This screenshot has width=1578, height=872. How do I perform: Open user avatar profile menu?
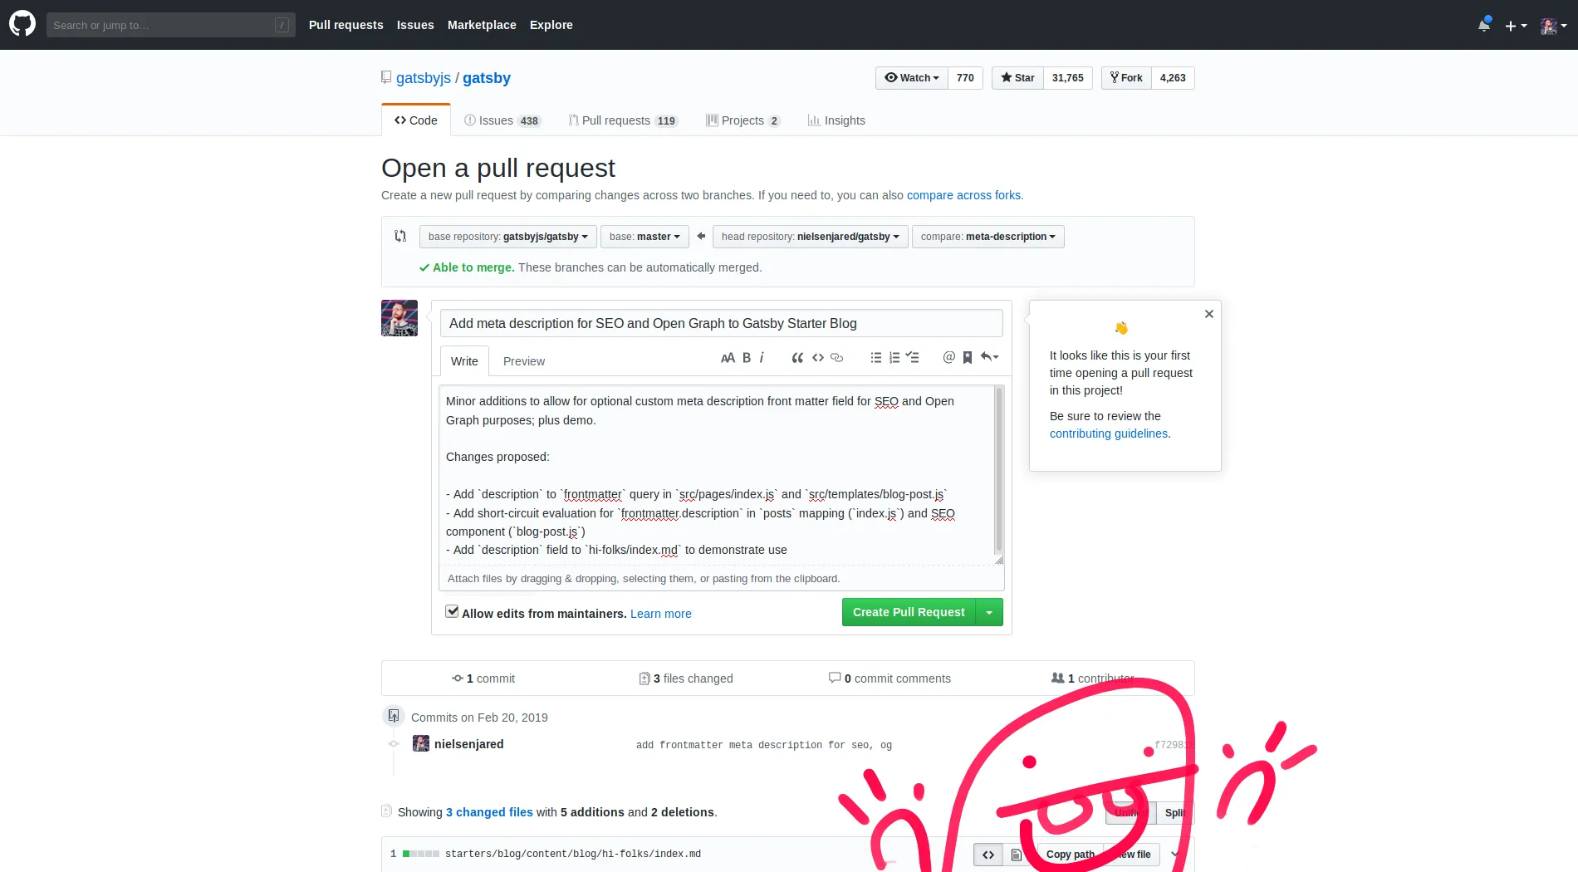[1553, 26]
